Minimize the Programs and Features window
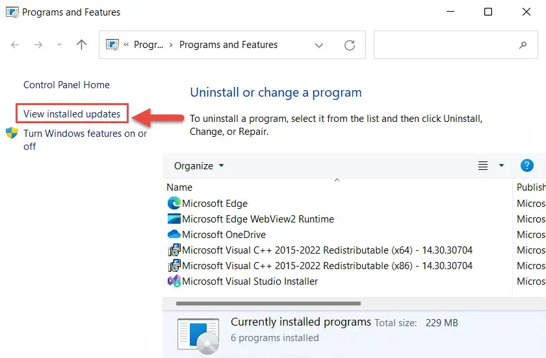The height and width of the screenshot is (358, 546). point(450,12)
